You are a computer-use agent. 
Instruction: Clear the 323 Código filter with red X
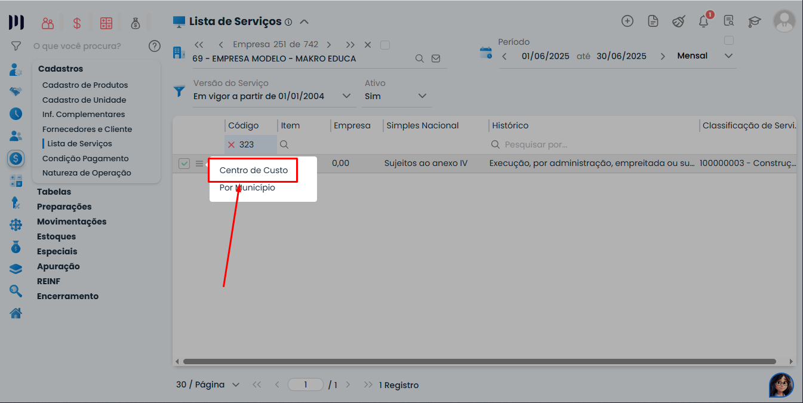[x=232, y=144]
